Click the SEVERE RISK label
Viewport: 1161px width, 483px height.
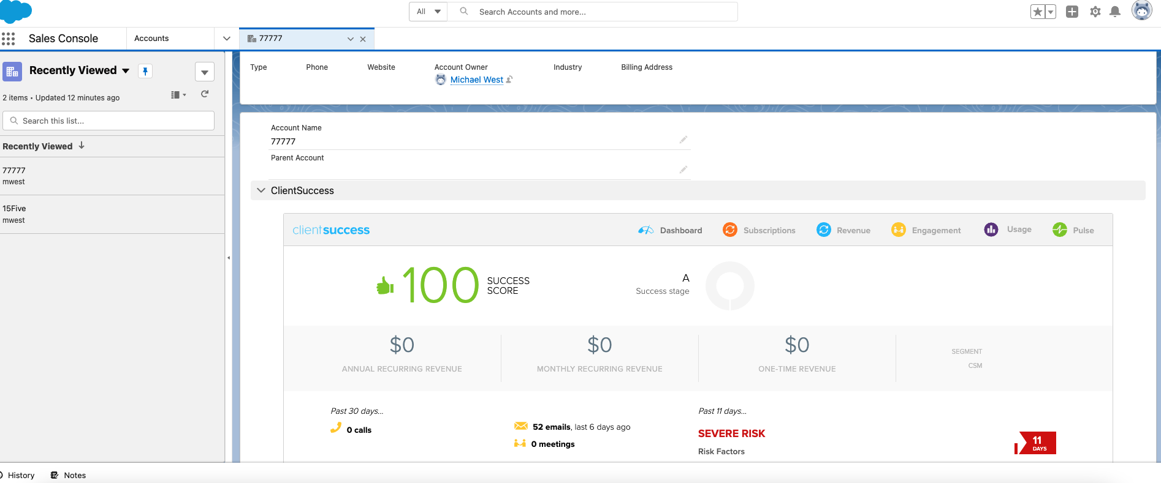coord(731,433)
